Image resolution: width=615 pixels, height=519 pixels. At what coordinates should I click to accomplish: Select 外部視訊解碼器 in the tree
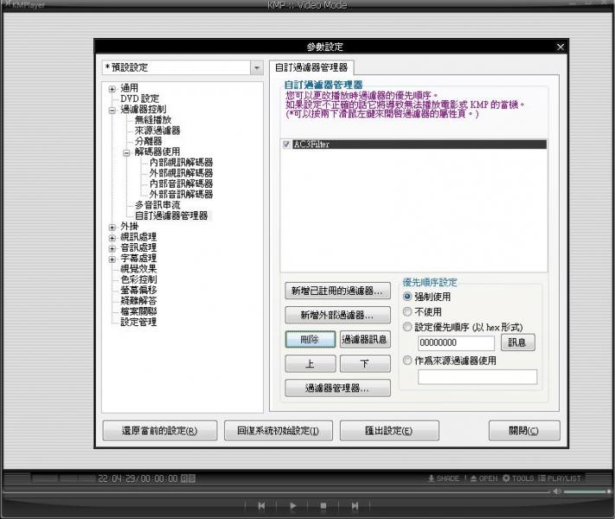click(x=181, y=173)
